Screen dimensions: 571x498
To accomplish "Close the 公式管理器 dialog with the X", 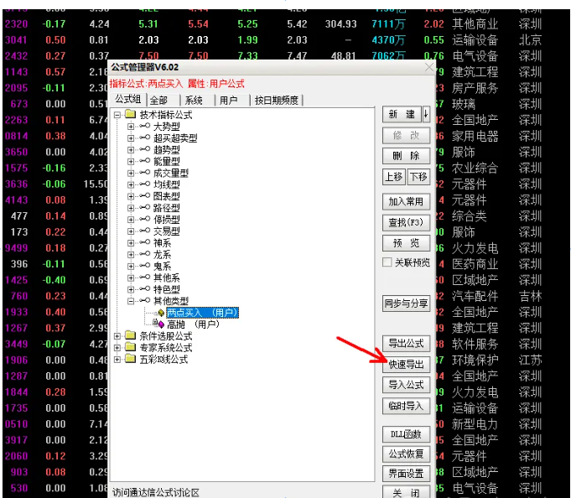I will (x=429, y=67).
